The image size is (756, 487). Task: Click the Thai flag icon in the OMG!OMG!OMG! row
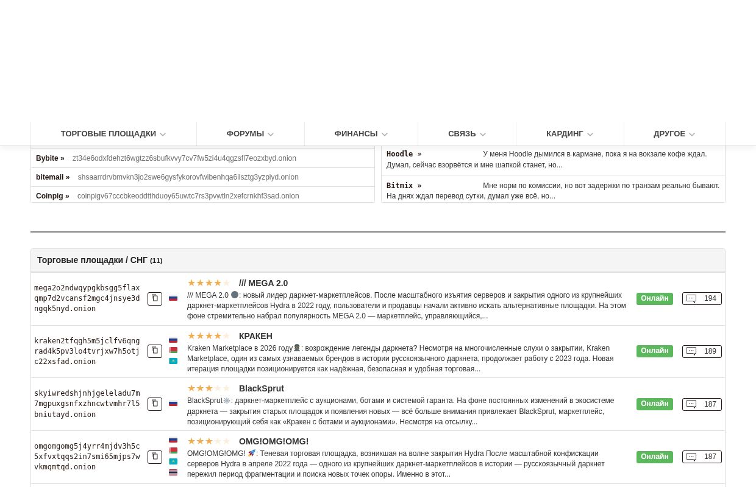173,472
